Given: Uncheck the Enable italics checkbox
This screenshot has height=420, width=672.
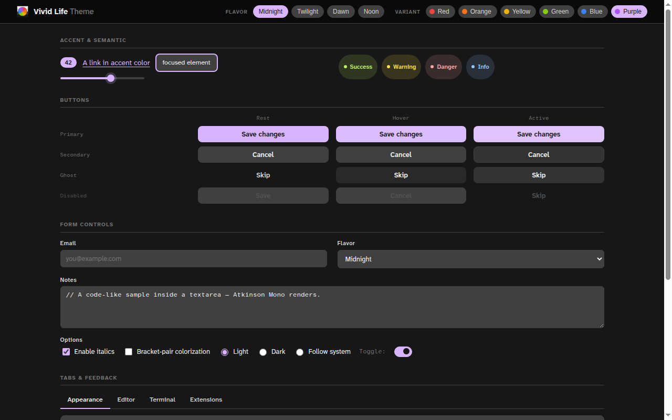Looking at the screenshot, I should pos(66,352).
